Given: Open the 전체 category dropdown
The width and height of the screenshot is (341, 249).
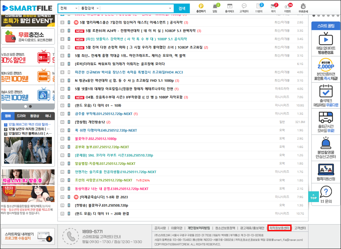Looking at the screenshot, I should click(68, 8).
